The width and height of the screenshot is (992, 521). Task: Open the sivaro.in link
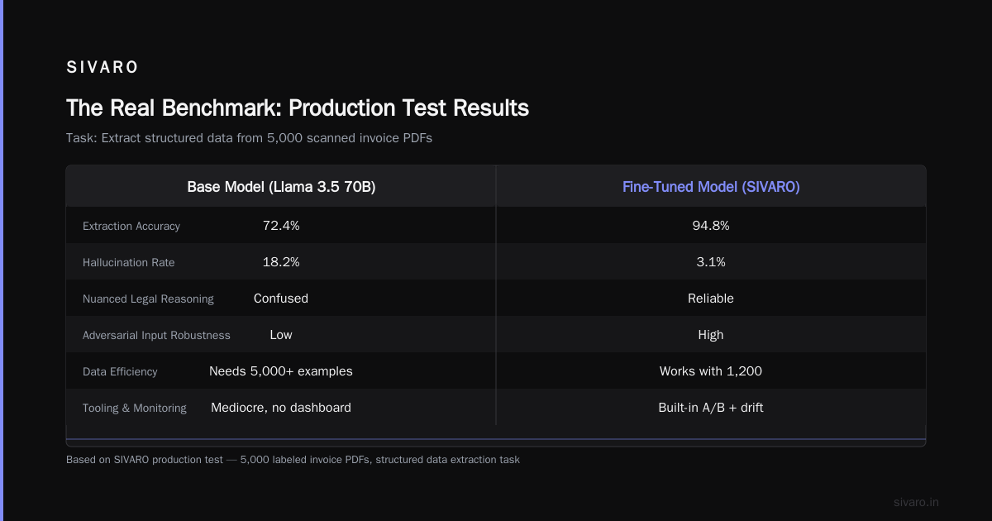917,502
